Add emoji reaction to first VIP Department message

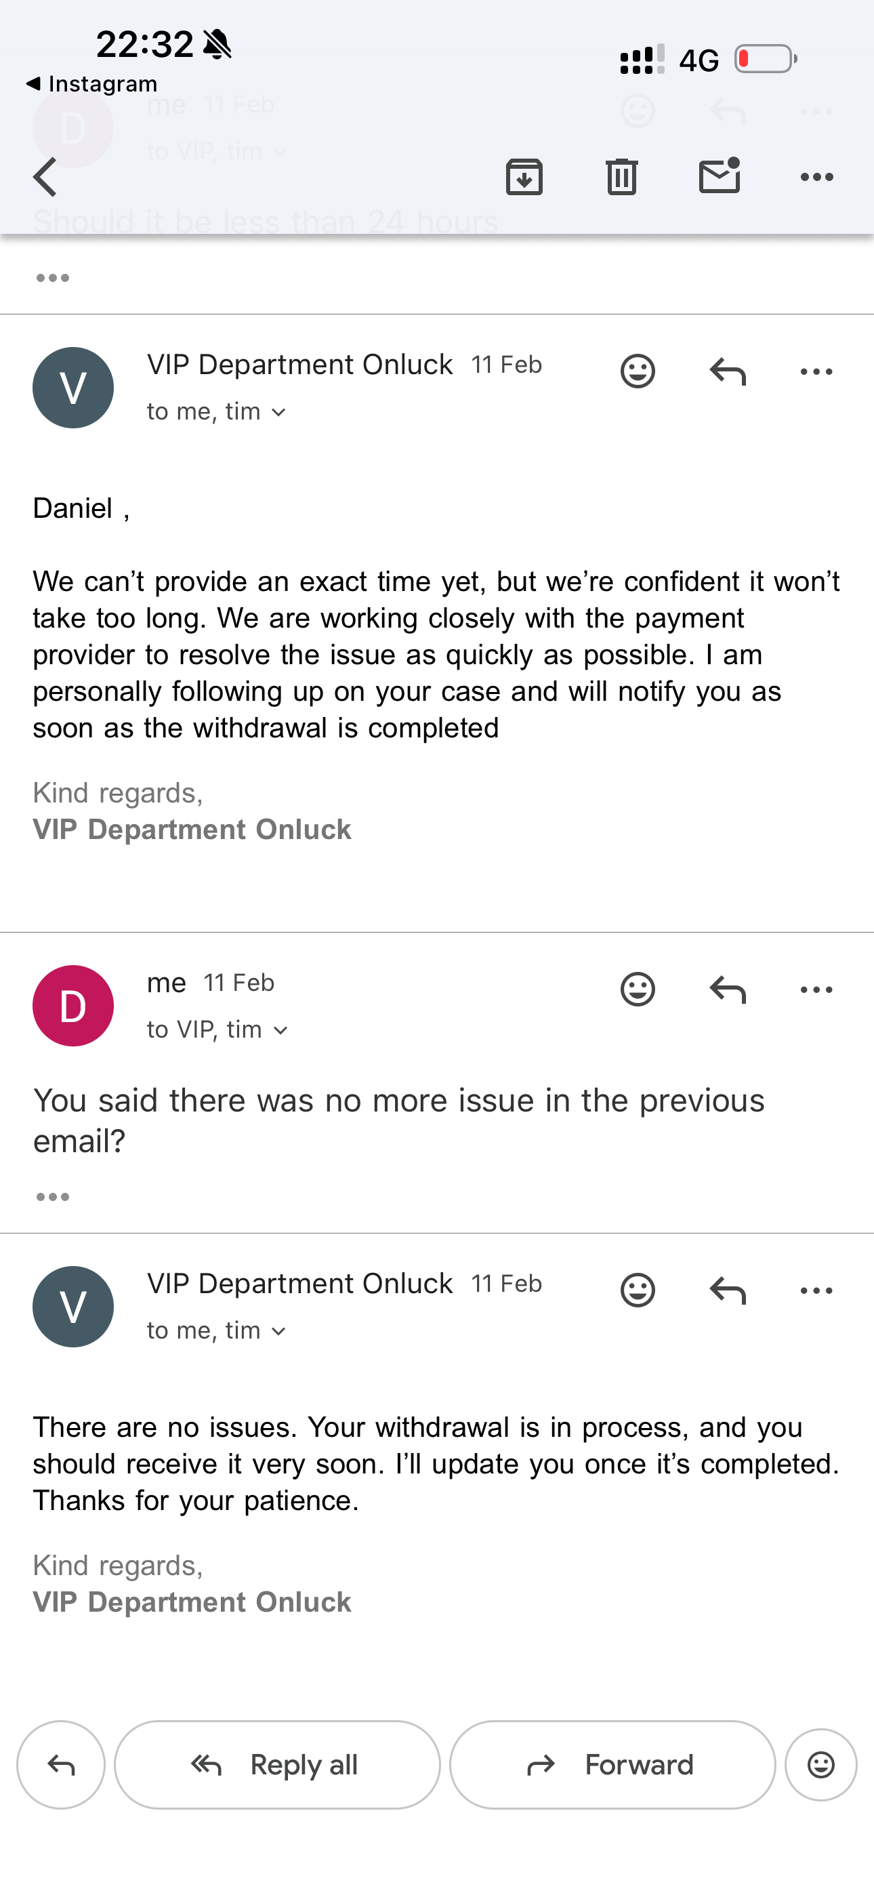coord(637,371)
